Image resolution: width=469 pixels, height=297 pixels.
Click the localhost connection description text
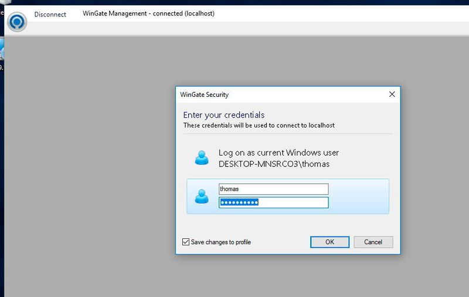point(259,126)
